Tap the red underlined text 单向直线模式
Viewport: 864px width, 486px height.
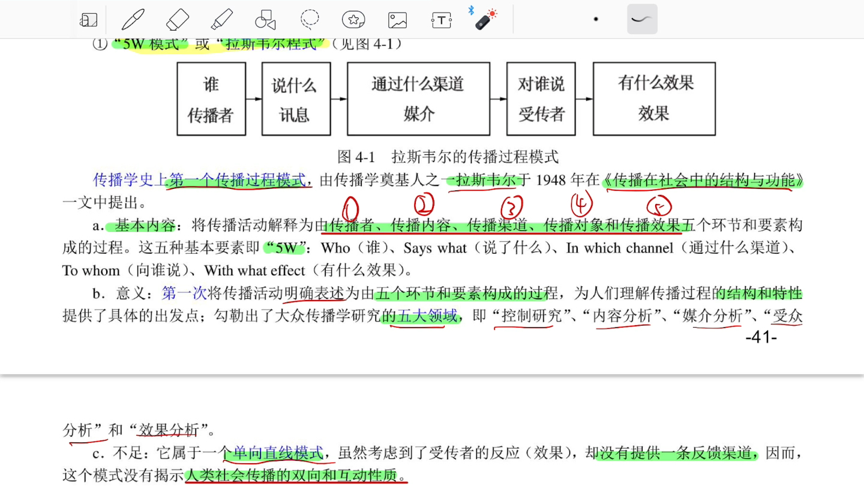coord(279,454)
